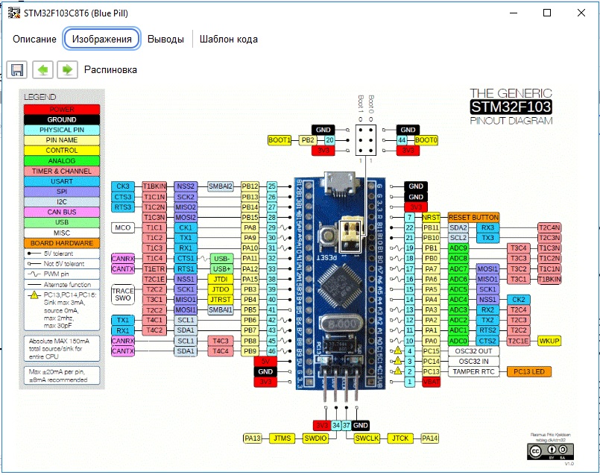Click the orange RESET BUTTON label
The image size is (600, 475).
click(x=473, y=217)
